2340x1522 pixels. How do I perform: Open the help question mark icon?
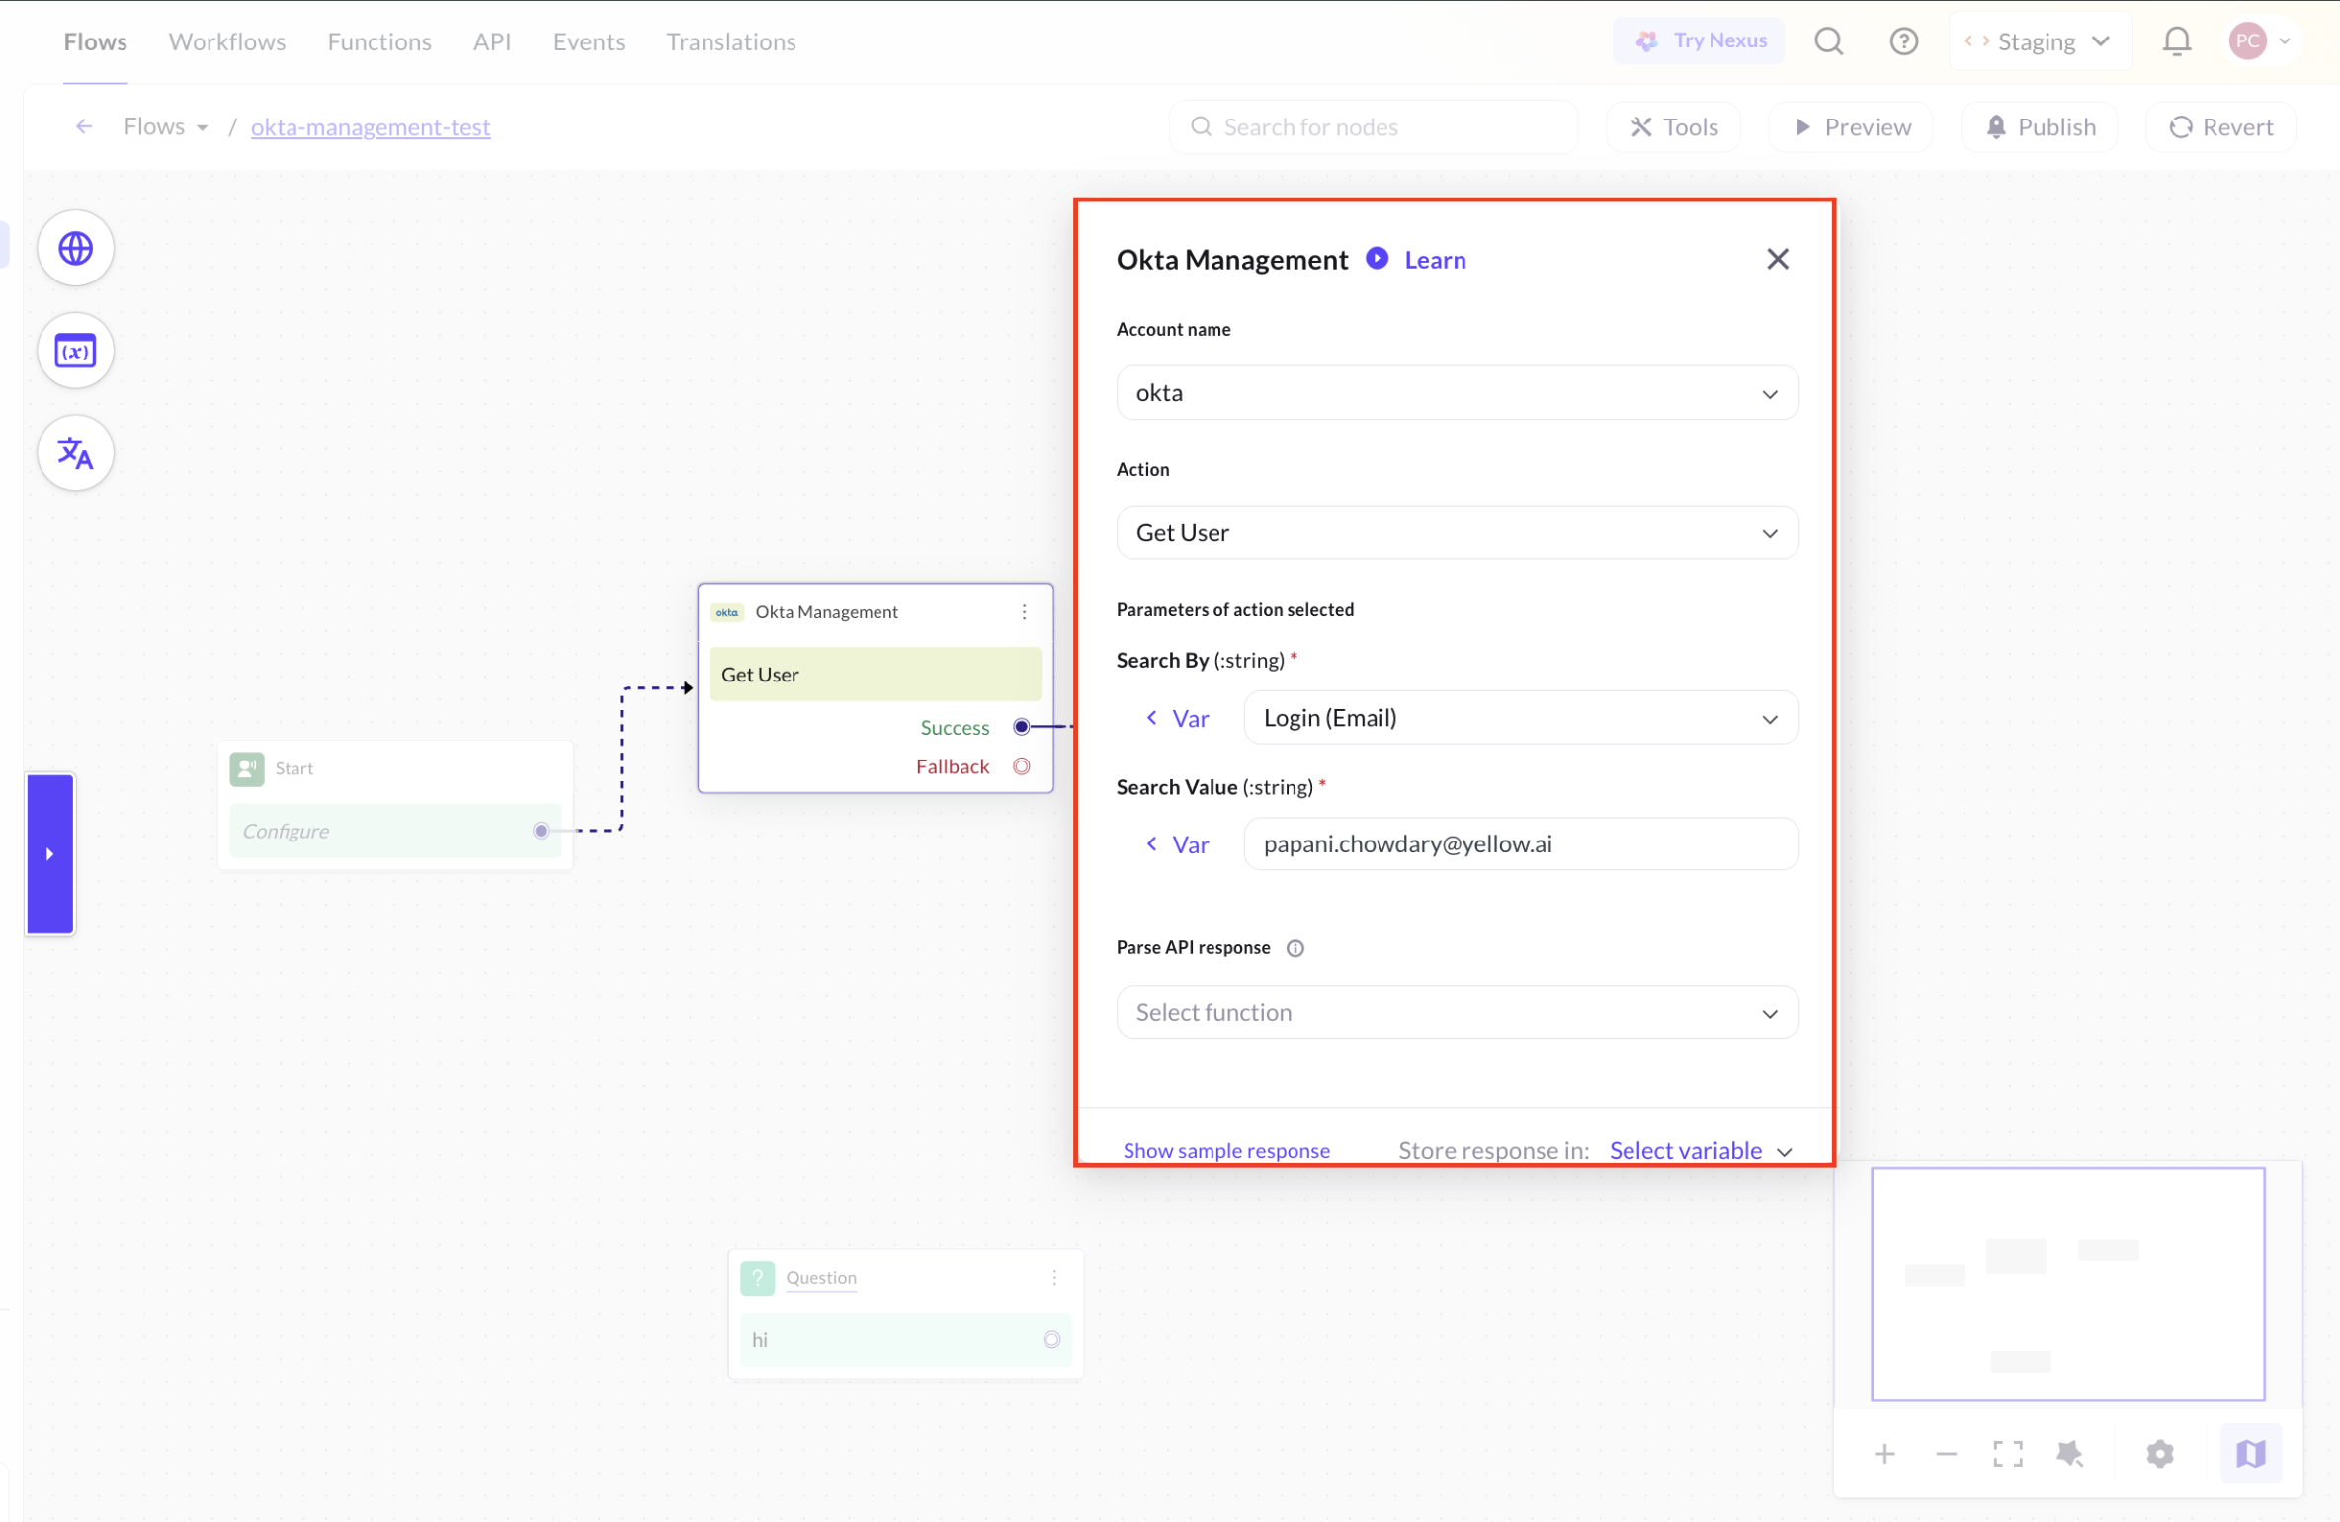click(x=1903, y=41)
